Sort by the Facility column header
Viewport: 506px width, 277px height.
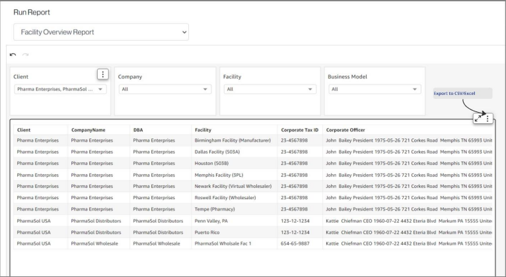[x=203, y=130]
